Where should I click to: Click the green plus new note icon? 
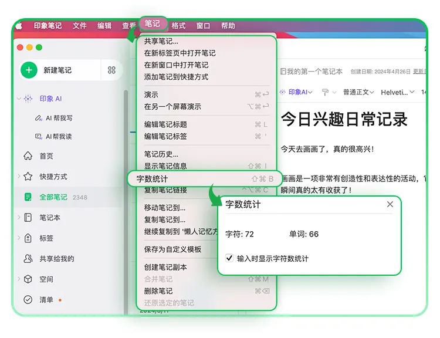(x=29, y=70)
